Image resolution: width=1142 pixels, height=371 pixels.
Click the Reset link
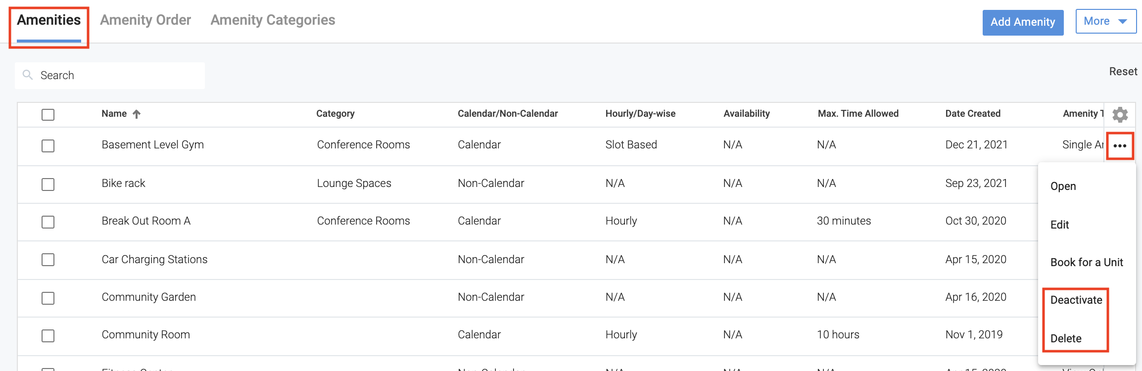click(1123, 72)
